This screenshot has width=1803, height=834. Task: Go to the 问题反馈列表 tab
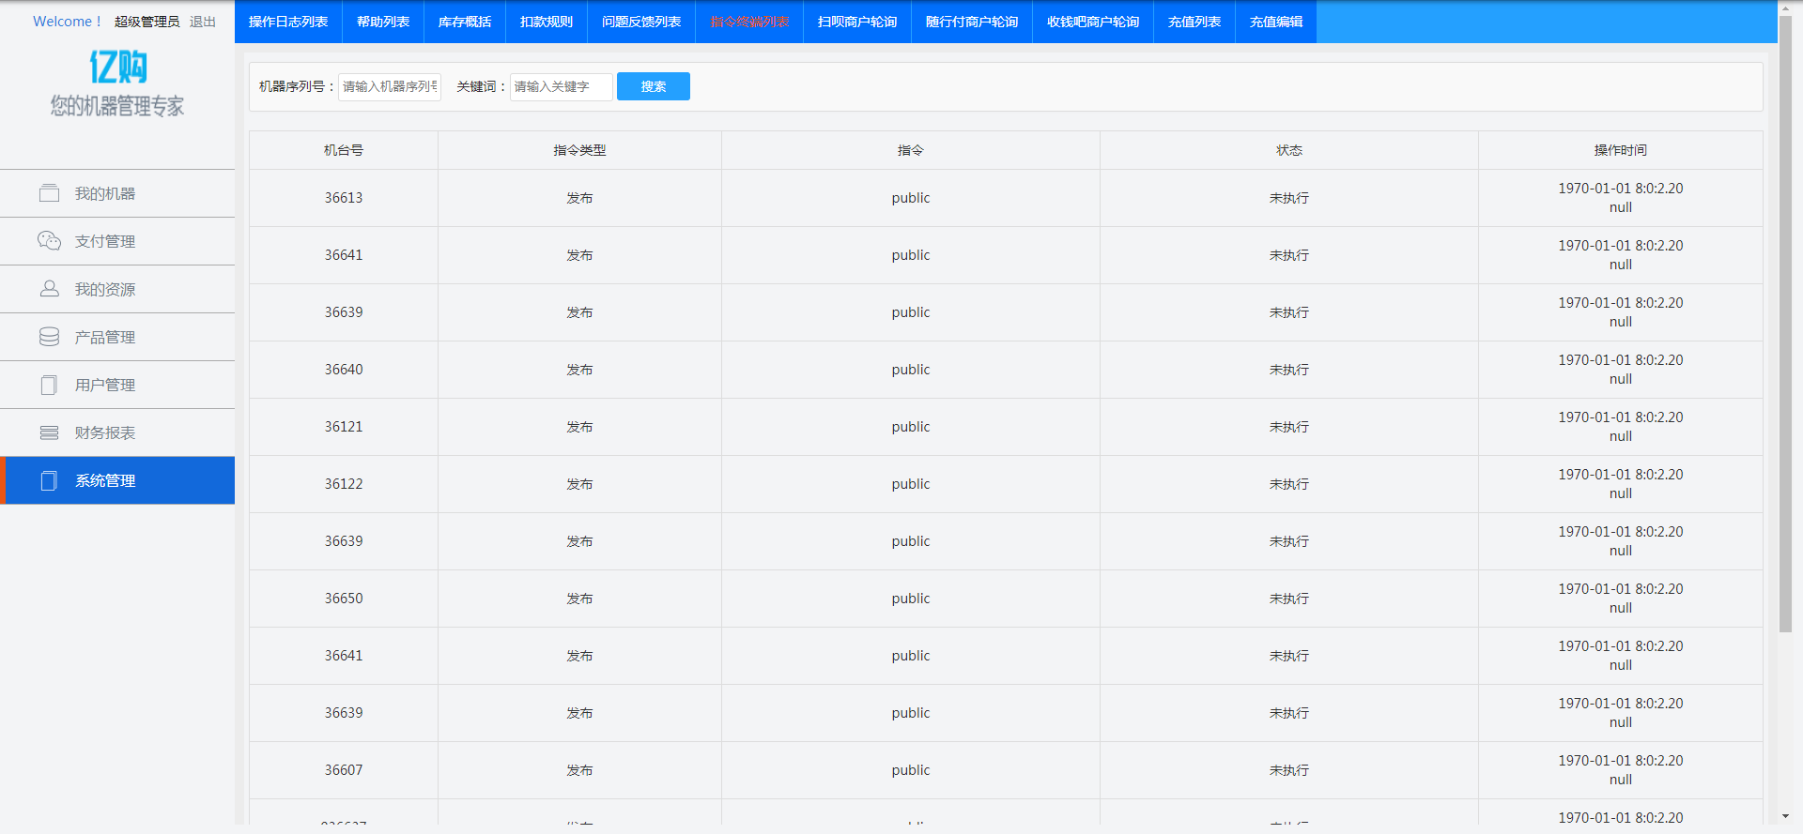click(641, 22)
